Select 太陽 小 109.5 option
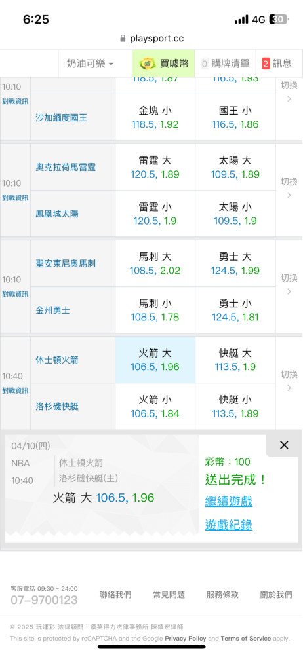This screenshot has height=655, width=303. [235, 214]
